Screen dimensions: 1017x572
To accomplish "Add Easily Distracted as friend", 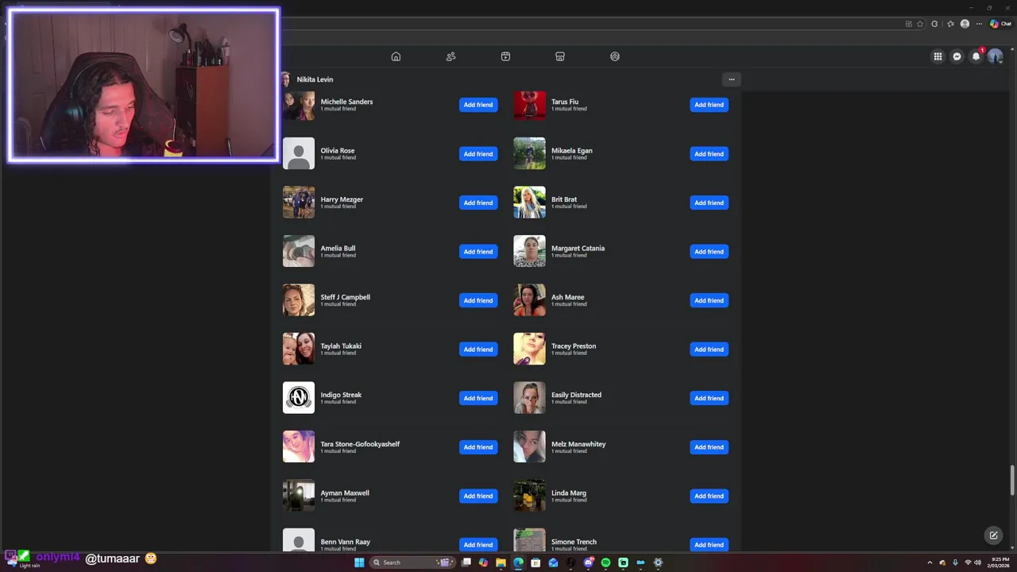I will tap(709, 398).
